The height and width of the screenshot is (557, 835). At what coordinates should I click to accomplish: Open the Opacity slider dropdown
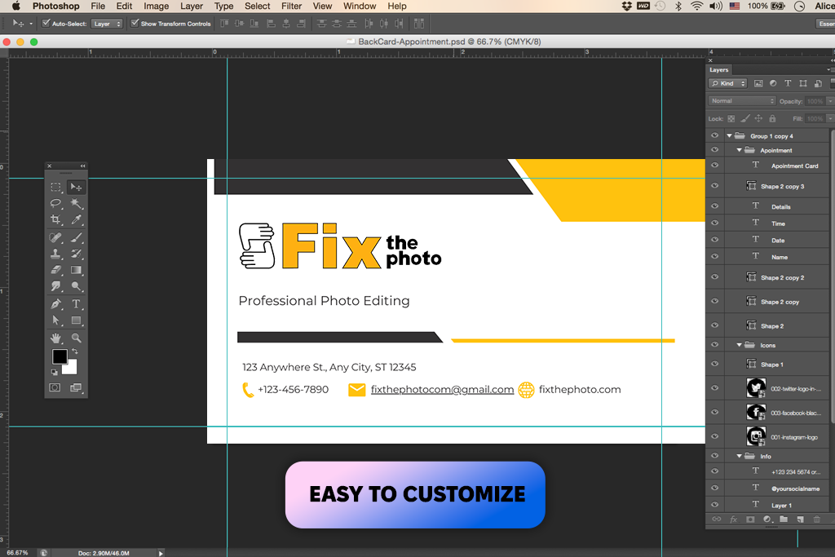[x=829, y=101]
